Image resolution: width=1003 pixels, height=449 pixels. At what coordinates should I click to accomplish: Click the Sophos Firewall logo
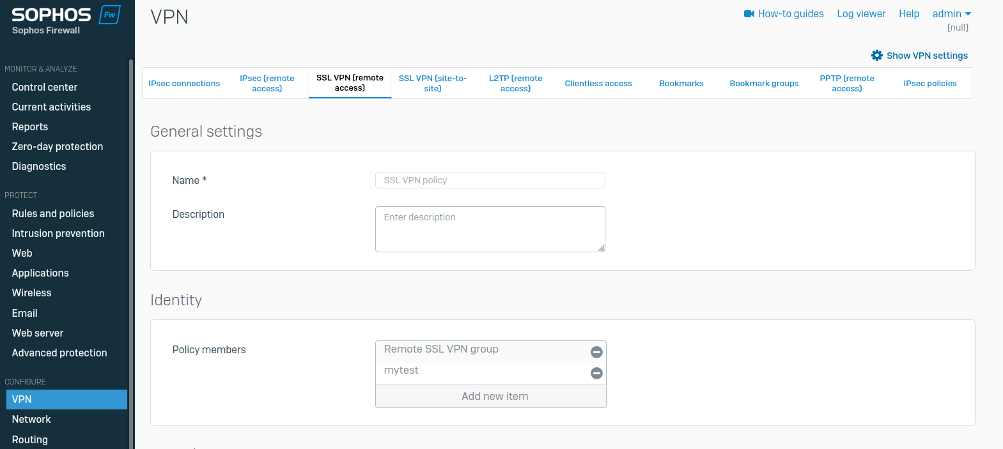[x=65, y=20]
